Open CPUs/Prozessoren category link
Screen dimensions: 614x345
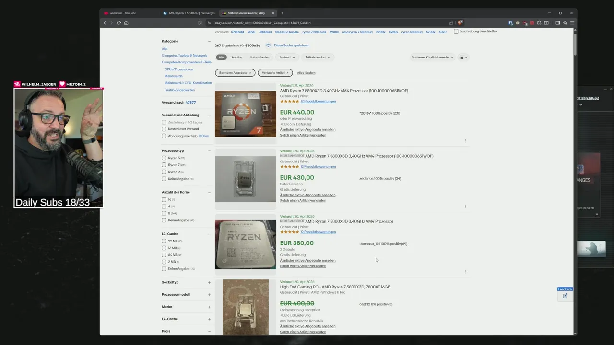coord(179,69)
